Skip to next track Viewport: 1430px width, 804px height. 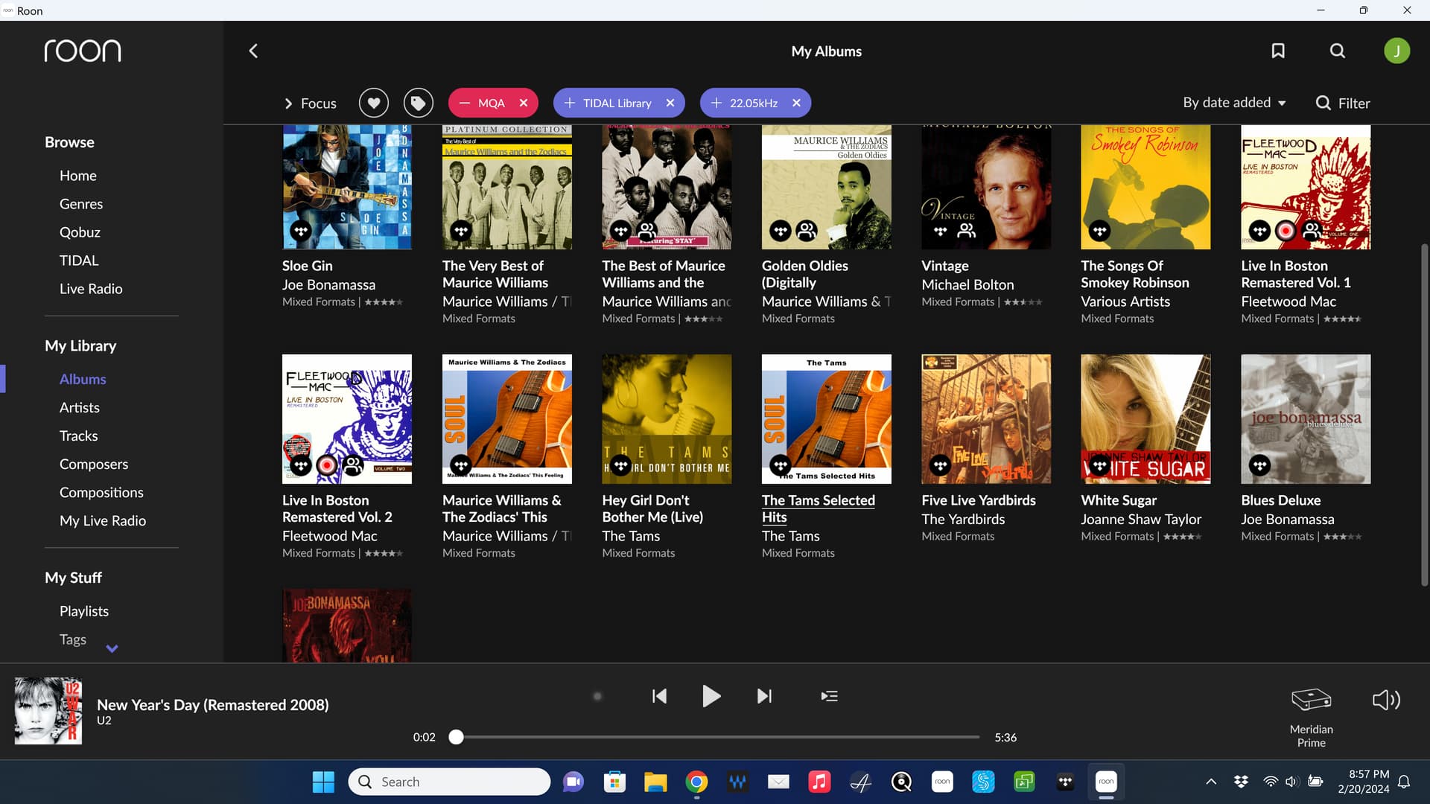(x=764, y=696)
